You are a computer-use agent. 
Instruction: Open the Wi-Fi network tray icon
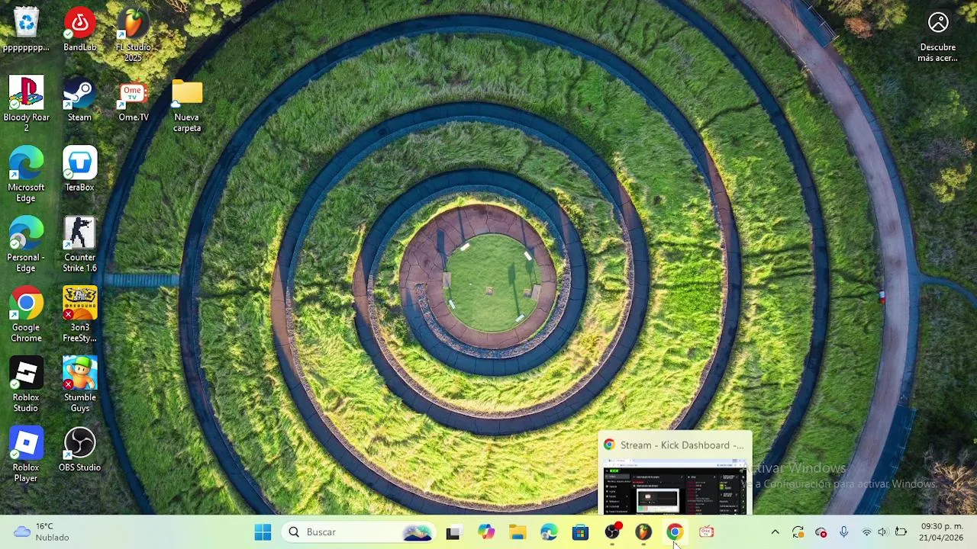(866, 532)
